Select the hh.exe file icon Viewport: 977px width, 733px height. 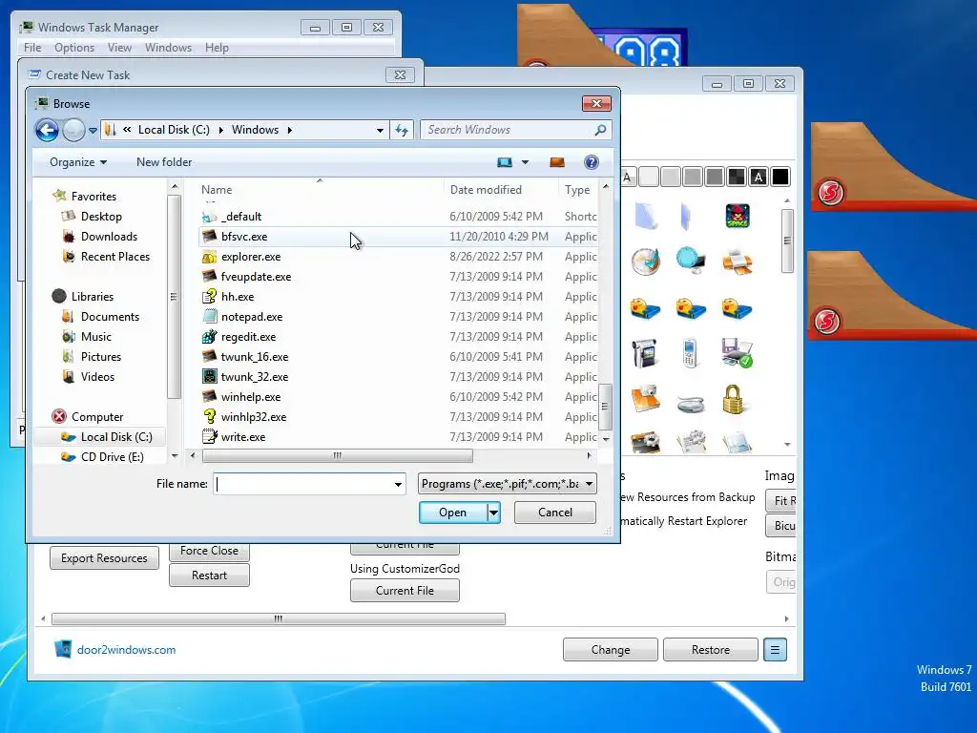tap(209, 296)
